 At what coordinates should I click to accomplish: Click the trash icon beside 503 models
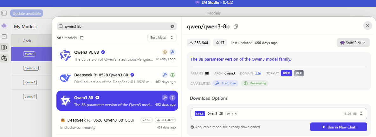point(82,38)
